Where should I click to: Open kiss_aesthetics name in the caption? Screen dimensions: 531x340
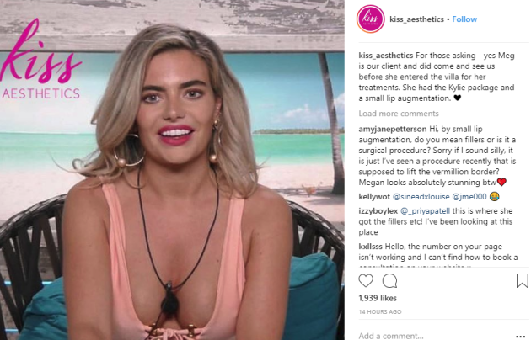tap(386, 56)
